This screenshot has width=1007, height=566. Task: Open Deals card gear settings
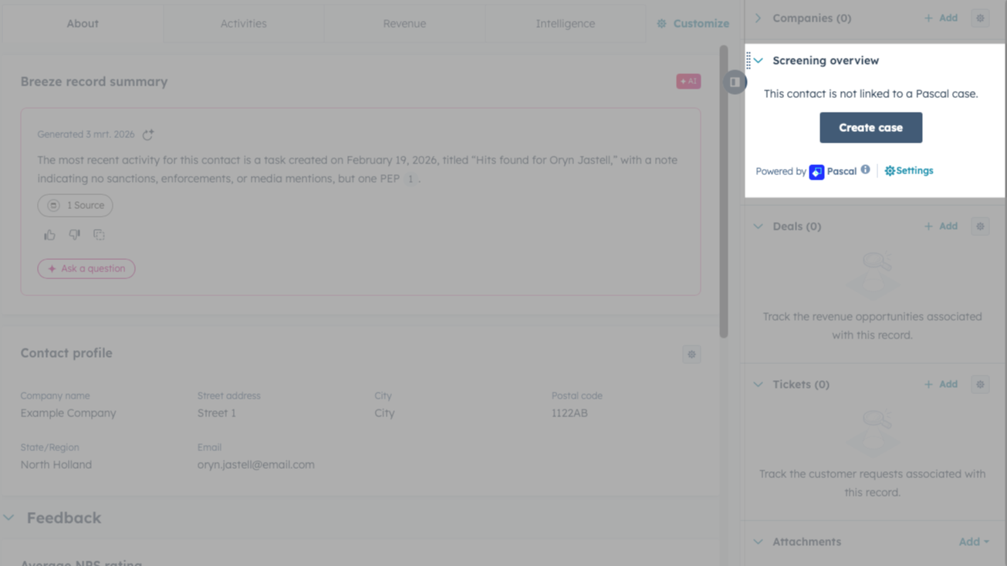980,227
